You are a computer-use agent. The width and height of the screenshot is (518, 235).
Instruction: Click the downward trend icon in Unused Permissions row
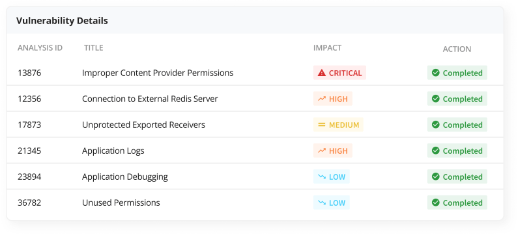[x=322, y=203]
